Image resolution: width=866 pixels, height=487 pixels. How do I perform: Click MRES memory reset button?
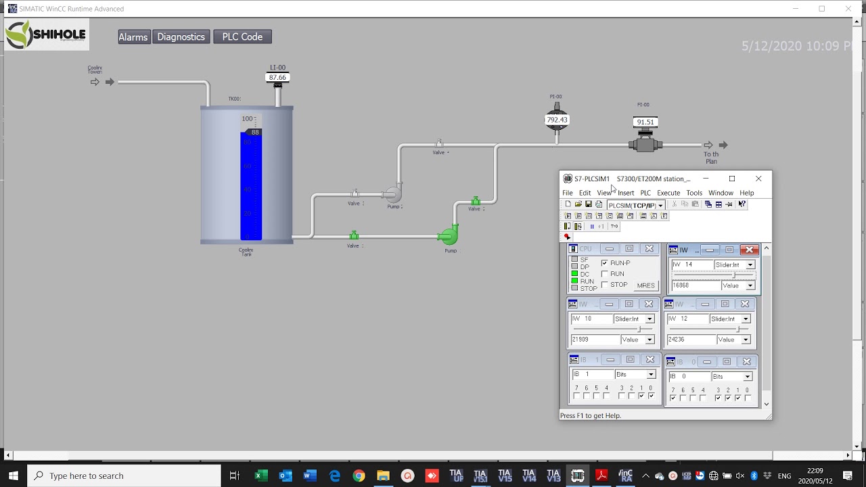click(645, 285)
